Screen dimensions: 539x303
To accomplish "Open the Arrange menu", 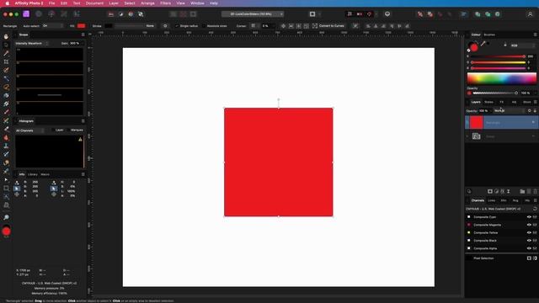I will 147,3.
